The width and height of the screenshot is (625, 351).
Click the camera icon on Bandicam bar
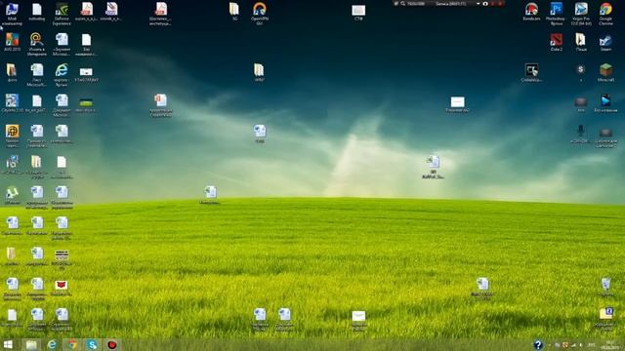[485, 4]
